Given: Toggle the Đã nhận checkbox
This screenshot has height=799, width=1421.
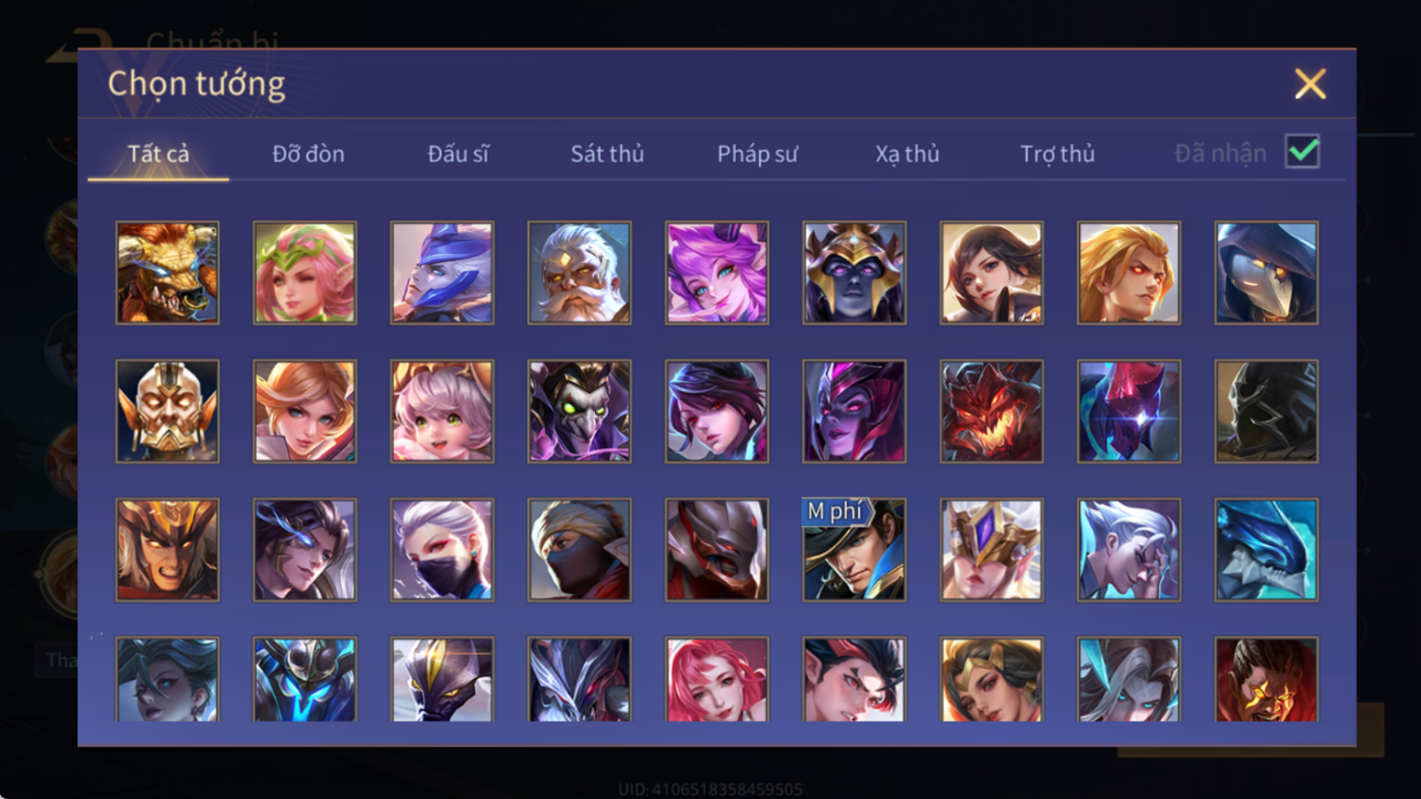Looking at the screenshot, I should (x=1302, y=152).
